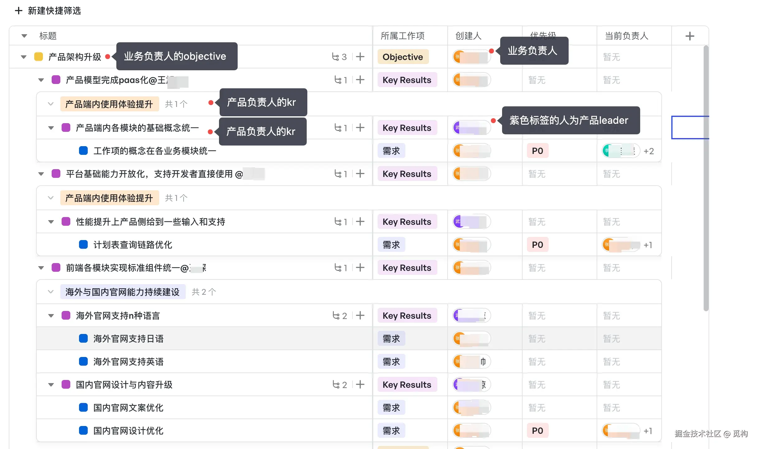Click P0 priority tag of 国内官网设计优化
Screen dimensions: 759x449
(x=537, y=431)
